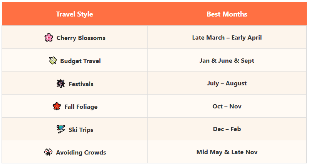Viewport: 309px width, 168px height.
Task: Click the Cherry Blossoms label
Action: 81,38
